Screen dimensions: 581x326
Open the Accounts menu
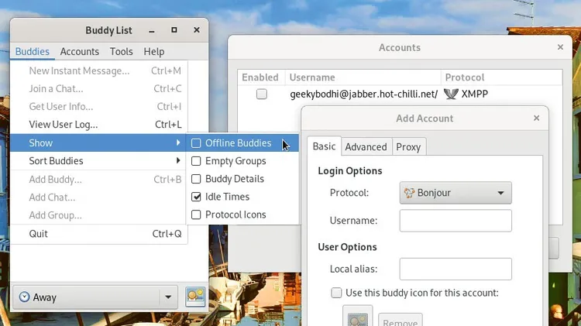click(x=79, y=51)
